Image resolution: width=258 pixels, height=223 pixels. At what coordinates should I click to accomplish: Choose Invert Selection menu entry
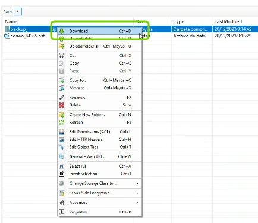point(100,174)
